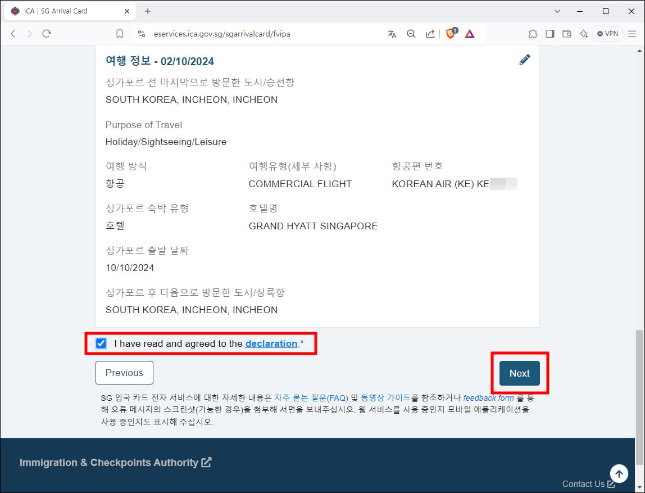Screen dimensions: 645x493
Task: Click the Contact Us link
Action: coord(583,483)
